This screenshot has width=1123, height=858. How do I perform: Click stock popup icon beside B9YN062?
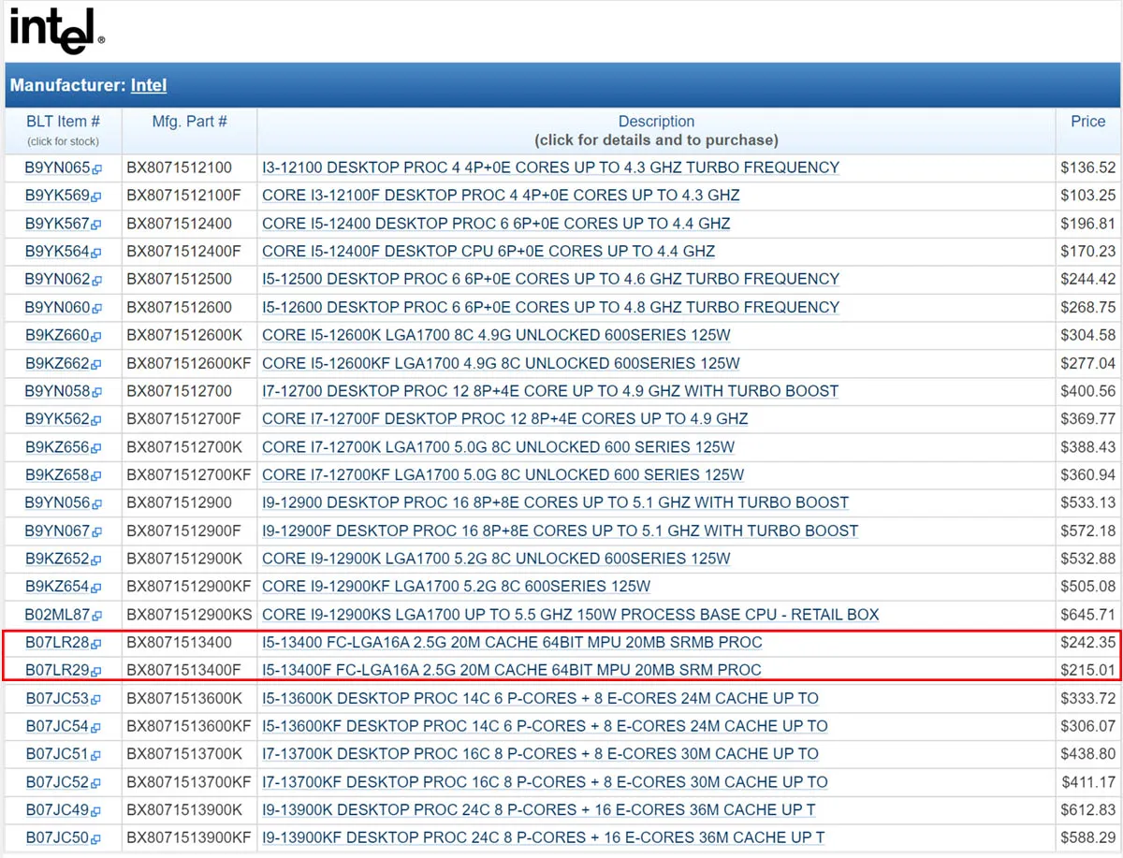click(96, 281)
